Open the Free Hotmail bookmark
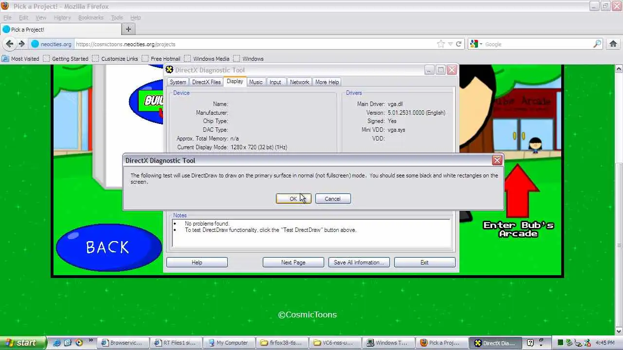The width and height of the screenshot is (623, 350). (x=161, y=58)
